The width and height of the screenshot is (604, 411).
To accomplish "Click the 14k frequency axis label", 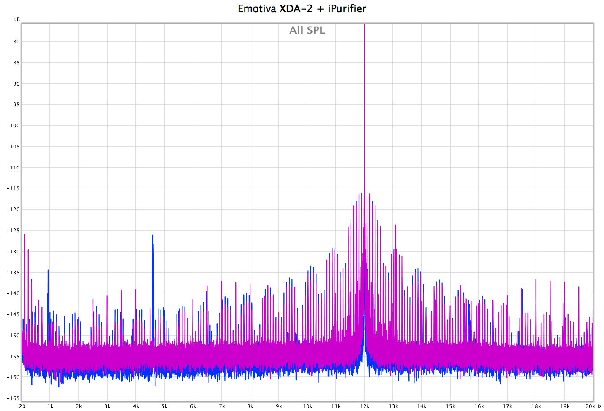I will (422, 406).
